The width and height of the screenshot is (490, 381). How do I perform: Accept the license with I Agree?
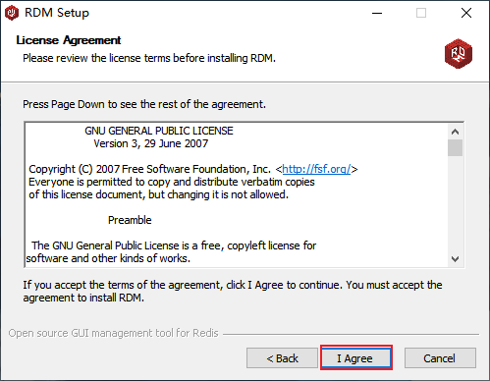[356, 358]
